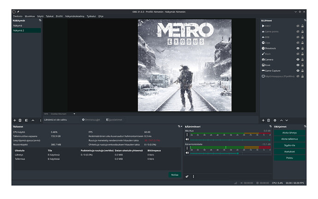
Task: Select the Näkymä 2 scene
Action: [26, 30]
